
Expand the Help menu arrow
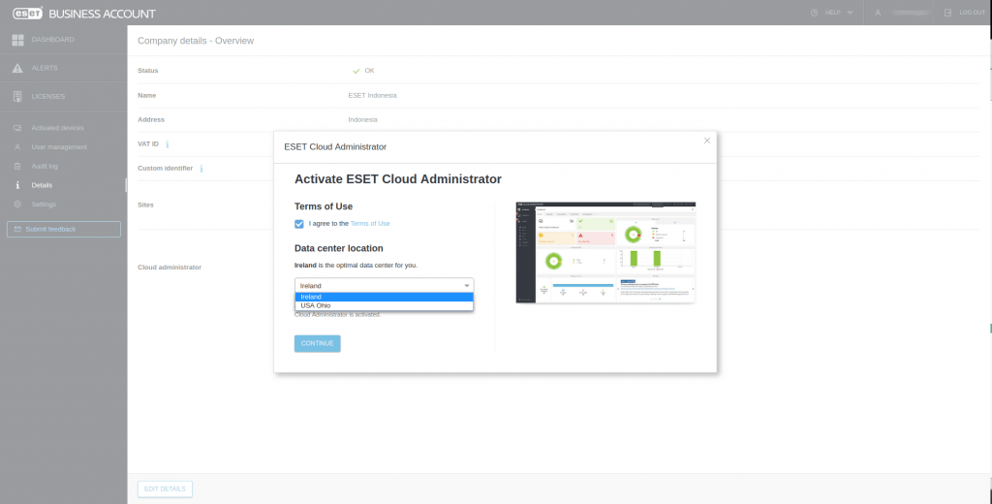(x=850, y=13)
